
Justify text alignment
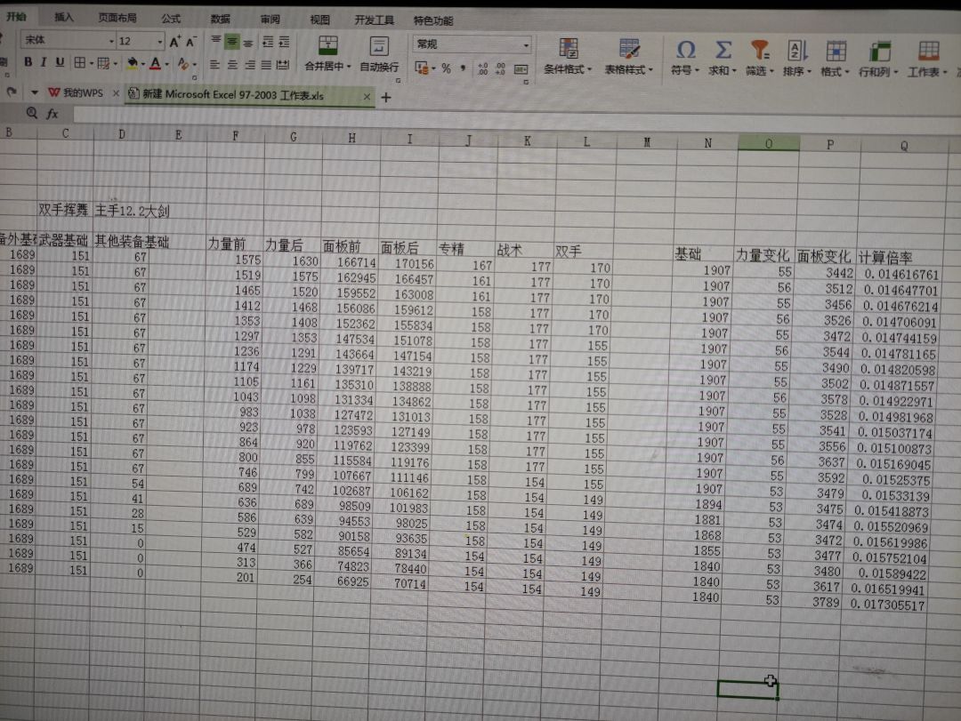266,64
